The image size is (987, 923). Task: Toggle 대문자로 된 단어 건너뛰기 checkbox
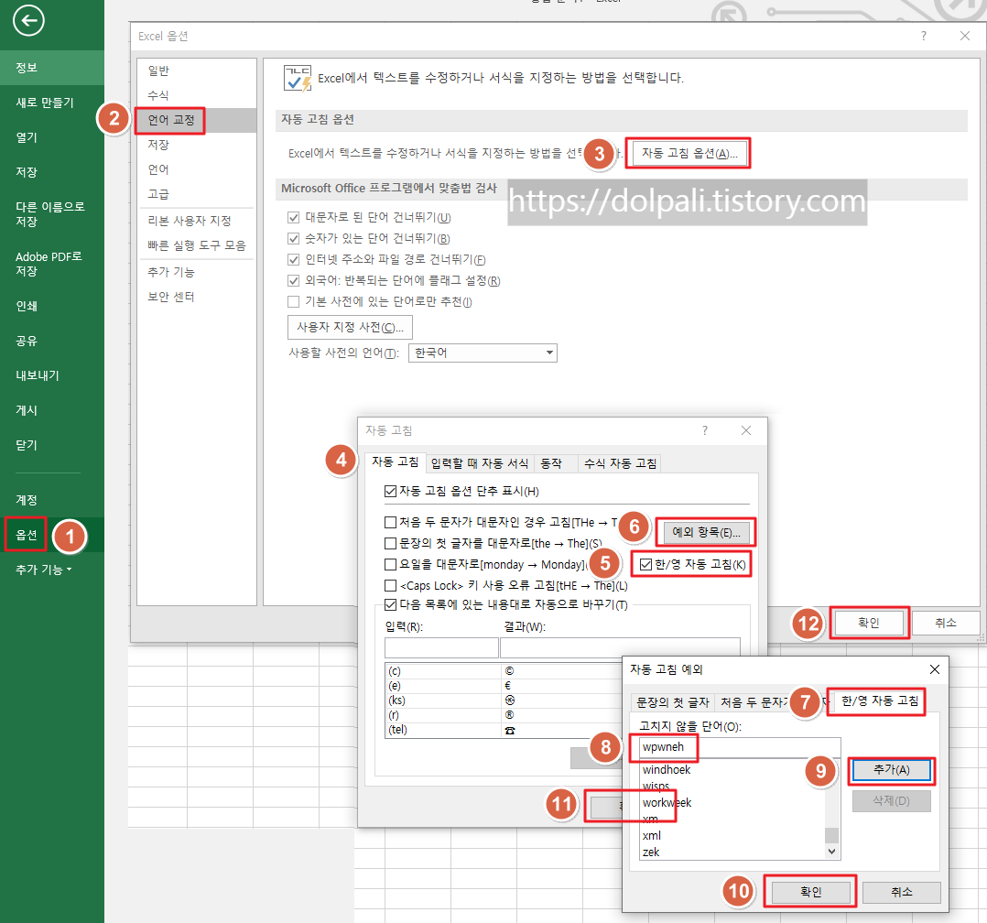[x=293, y=217]
